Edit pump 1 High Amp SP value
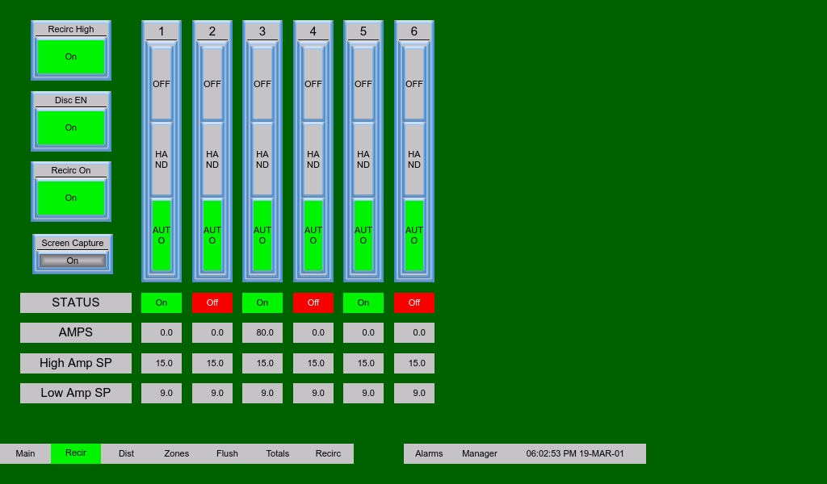 162,363
